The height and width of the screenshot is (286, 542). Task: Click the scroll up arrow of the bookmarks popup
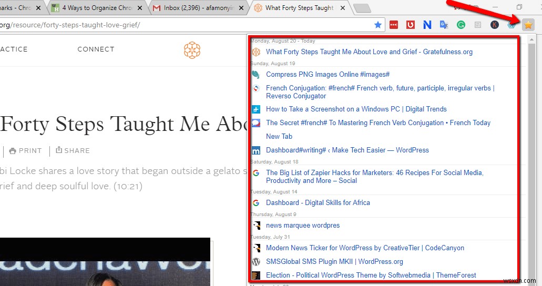[531, 40]
